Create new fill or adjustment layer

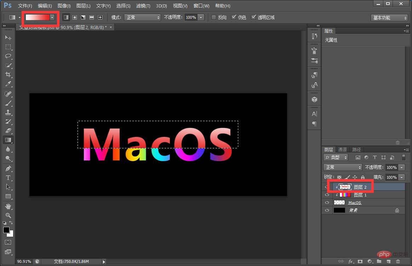tap(370, 261)
